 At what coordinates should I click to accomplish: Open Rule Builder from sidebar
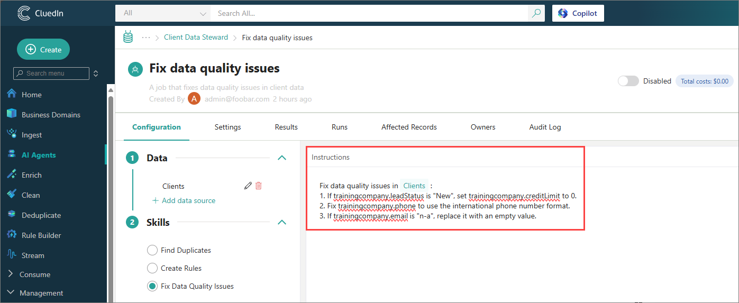[x=41, y=235]
